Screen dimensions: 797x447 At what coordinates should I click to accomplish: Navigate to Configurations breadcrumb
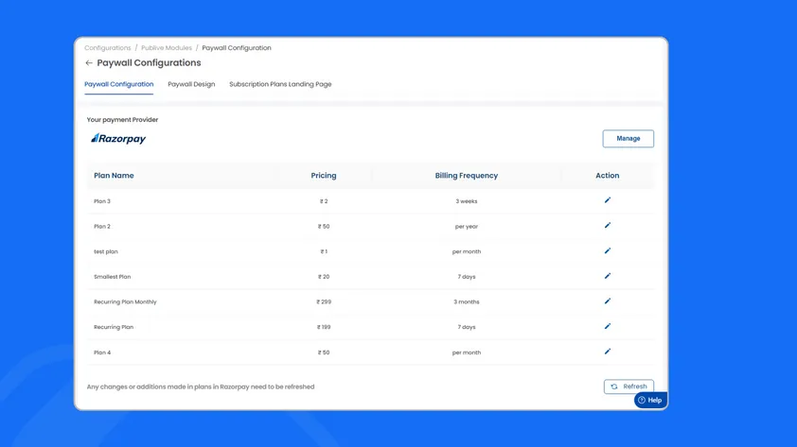pyautogui.click(x=107, y=48)
